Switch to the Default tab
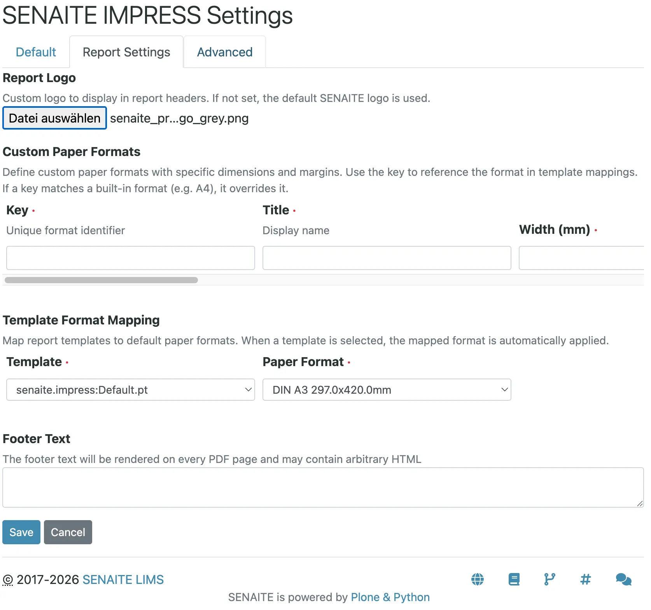This screenshot has width=651, height=610. (x=36, y=52)
